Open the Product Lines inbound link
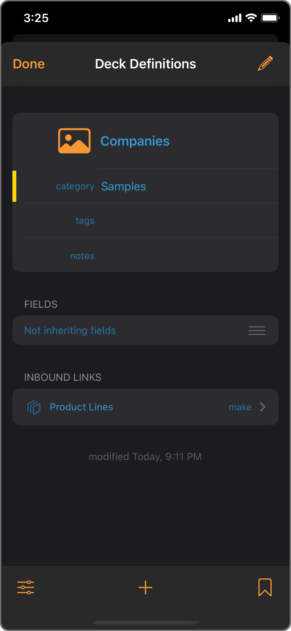 click(145, 407)
